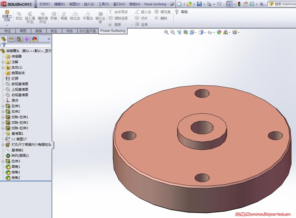Click Merge Vertices (合并顶点)
This screenshot has height=218, width=296.
(x=118, y=12)
